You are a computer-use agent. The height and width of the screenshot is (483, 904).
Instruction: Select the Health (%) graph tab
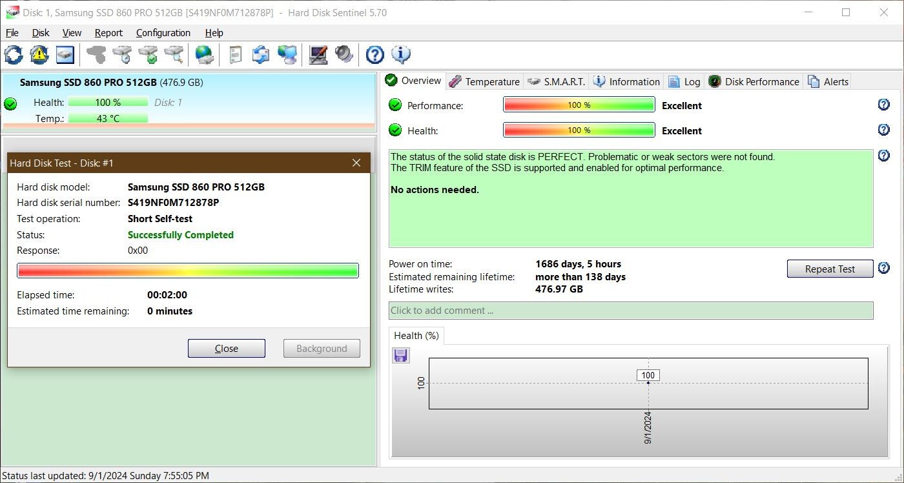tap(416, 336)
